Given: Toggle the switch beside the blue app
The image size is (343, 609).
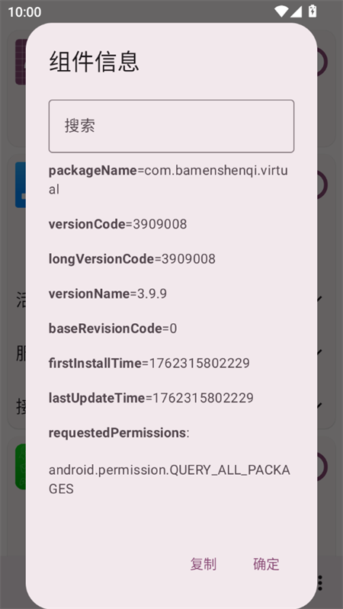Looking at the screenshot, I should pos(322,185).
